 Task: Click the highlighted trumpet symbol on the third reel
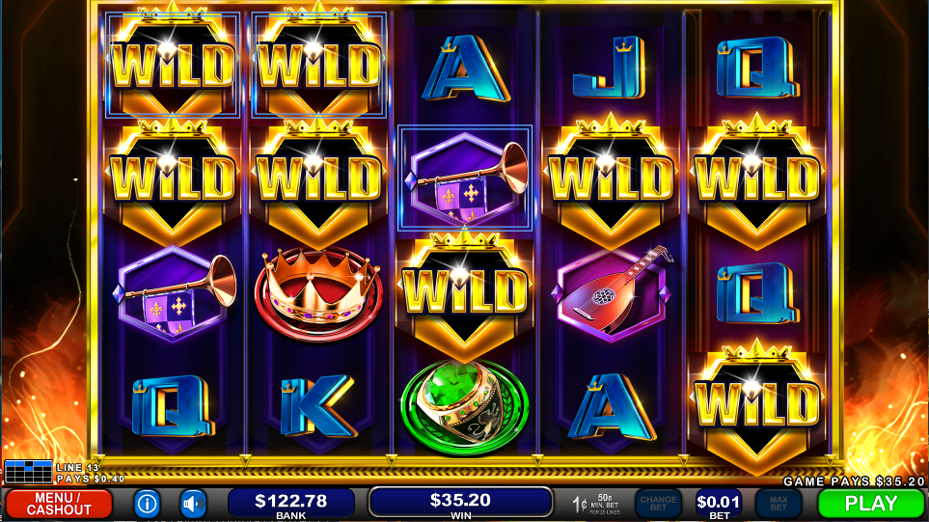coord(465,178)
